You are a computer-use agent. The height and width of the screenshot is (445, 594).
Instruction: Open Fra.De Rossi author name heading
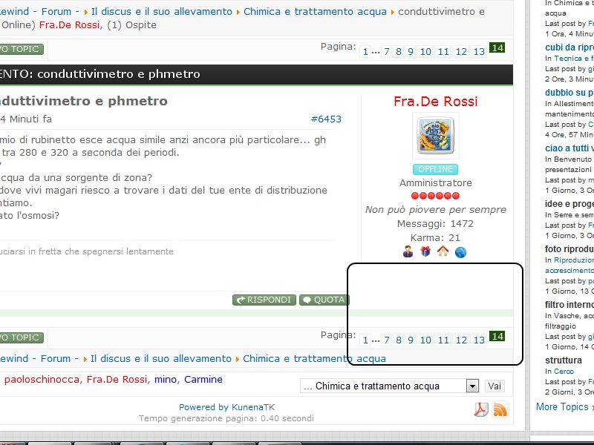pyautogui.click(x=436, y=102)
